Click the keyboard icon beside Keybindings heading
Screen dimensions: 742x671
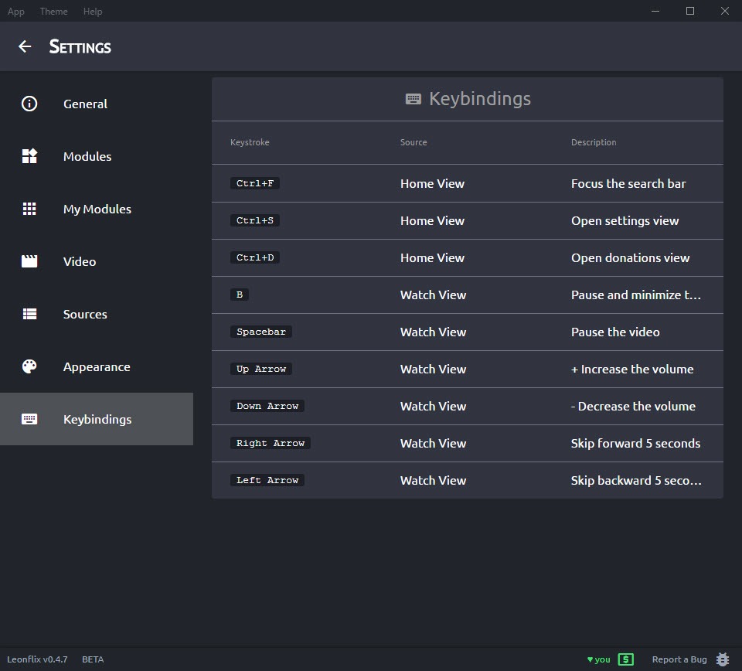tap(413, 99)
